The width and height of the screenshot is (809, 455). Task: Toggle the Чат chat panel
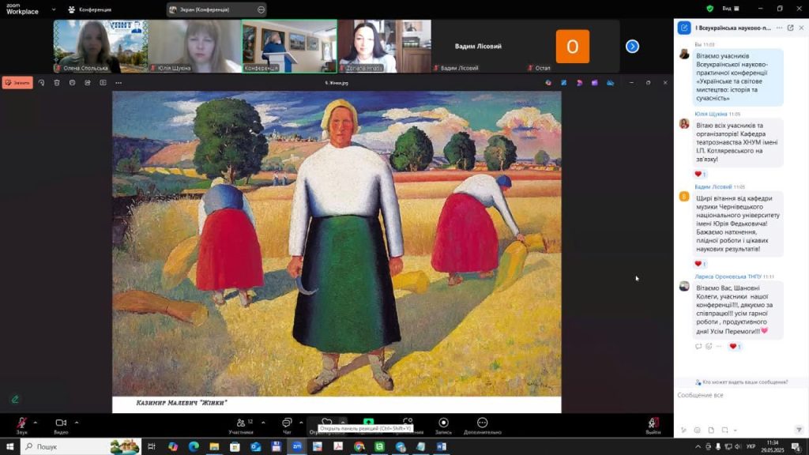[x=287, y=425]
